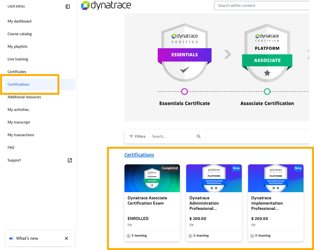This screenshot has height=250, width=314.
Task: Click the Platform Associate certified badge image
Action: pos(267,53)
